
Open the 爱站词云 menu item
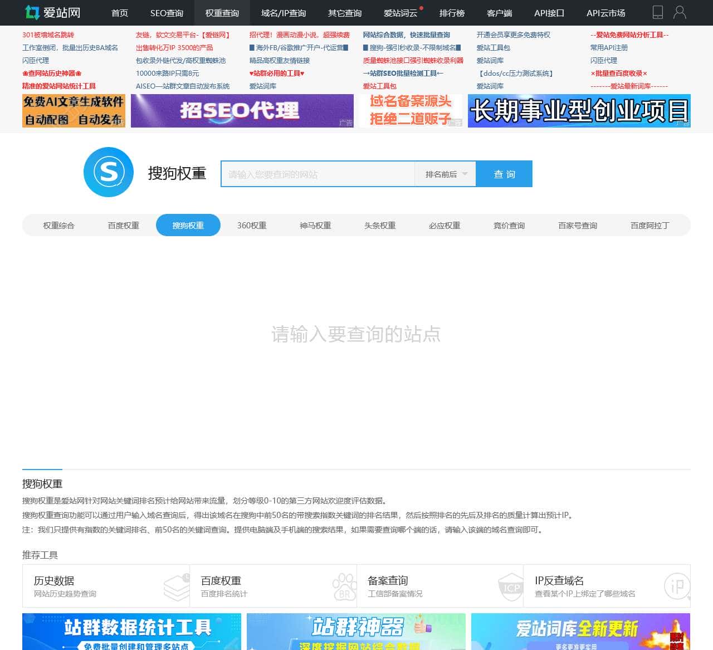tap(401, 13)
